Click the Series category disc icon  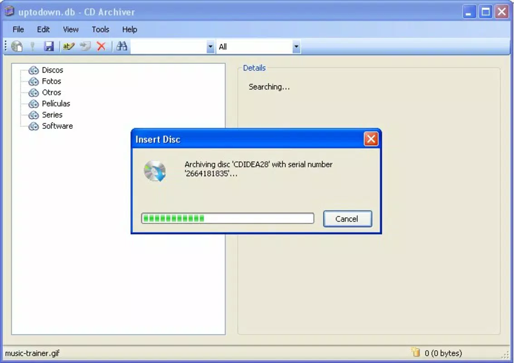pyautogui.click(x=34, y=115)
